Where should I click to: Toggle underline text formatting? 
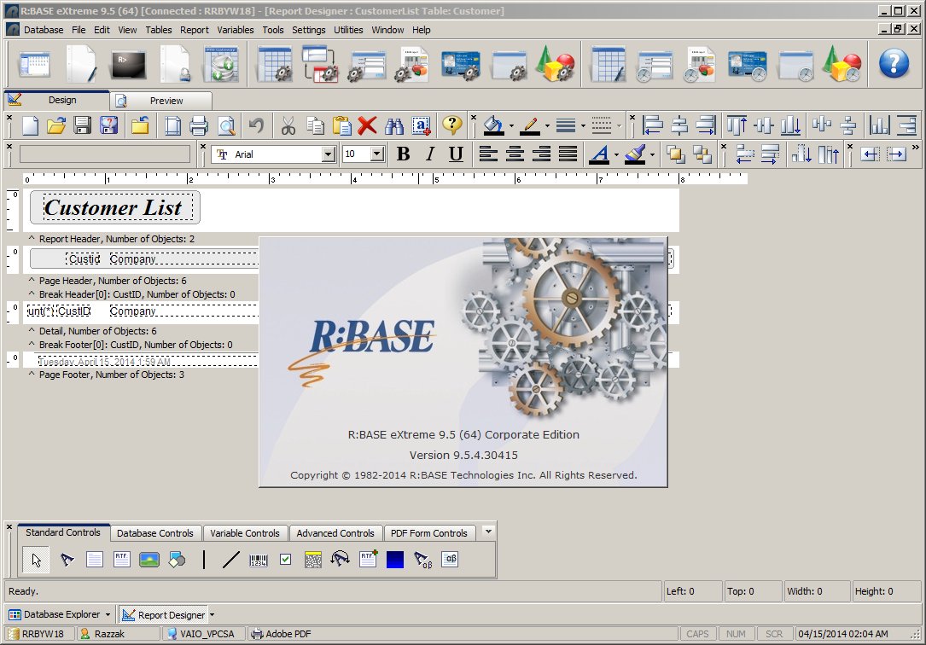click(x=457, y=154)
